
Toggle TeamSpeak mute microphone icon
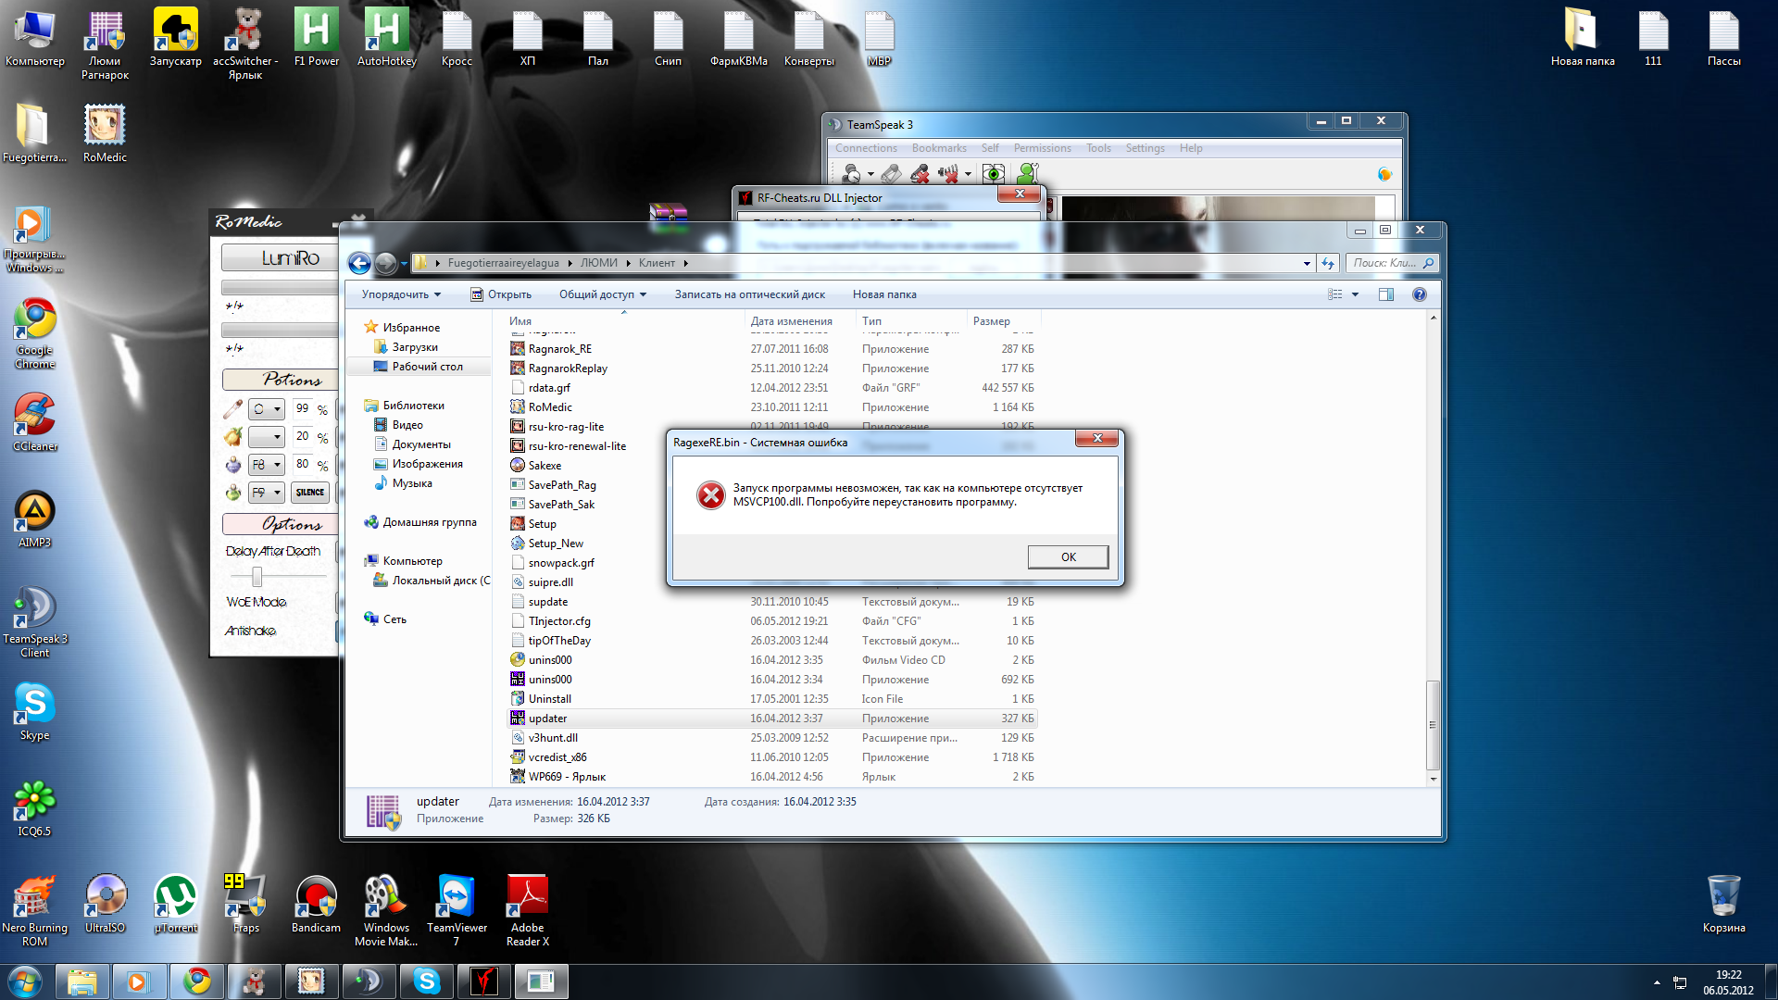pyautogui.click(x=920, y=173)
